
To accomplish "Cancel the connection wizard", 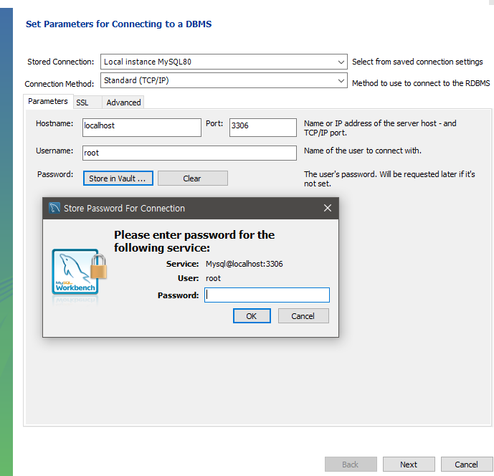I will coord(466,465).
